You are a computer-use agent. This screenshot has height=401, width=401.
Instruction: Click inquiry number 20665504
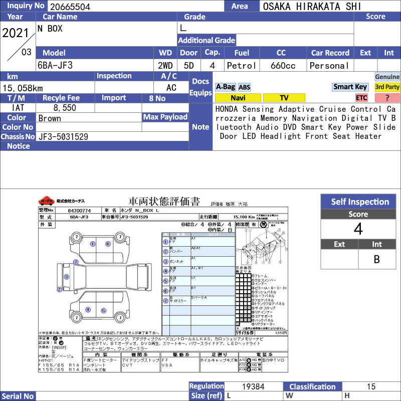click(x=70, y=7)
